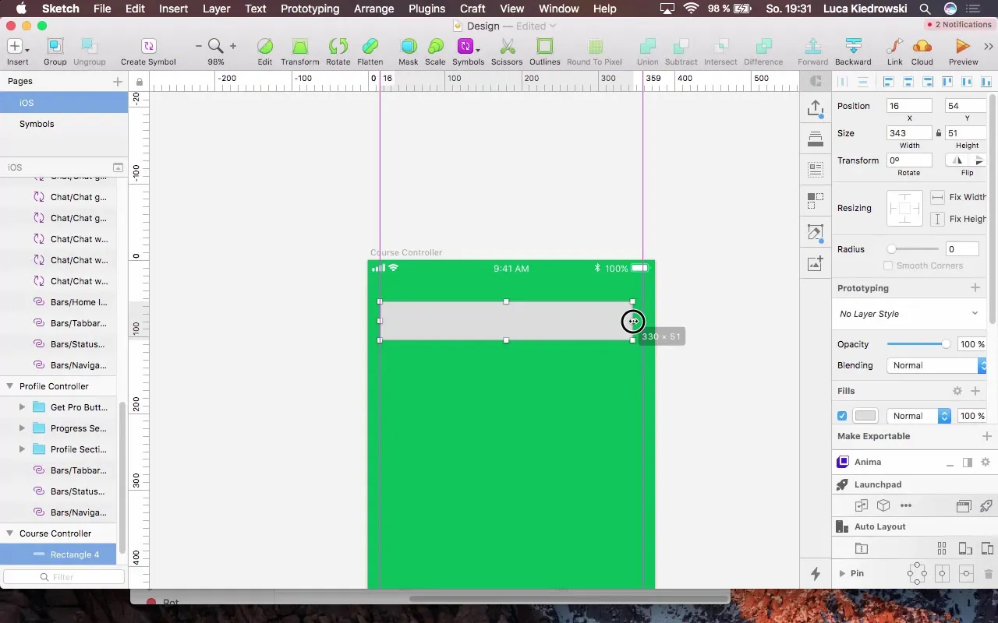The image size is (998, 623).
Task: Click the Export share icon in side strip
Action: pyautogui.click(x=816, y=108)
